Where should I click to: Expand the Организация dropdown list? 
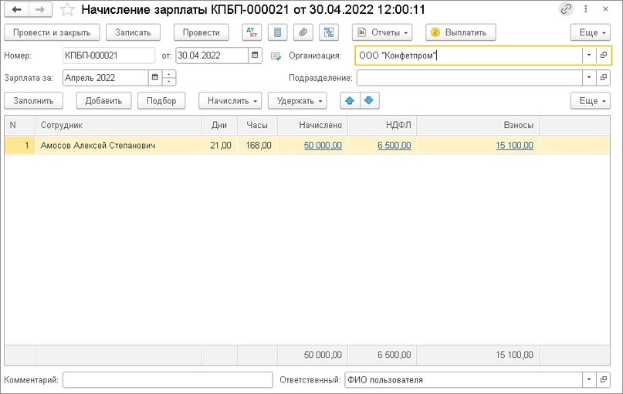point(589,56)
